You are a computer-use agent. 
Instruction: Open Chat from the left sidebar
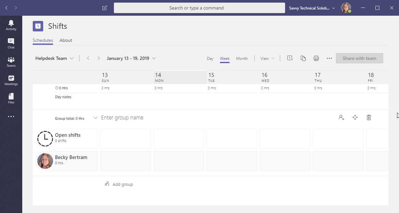click(x=11, y=43)
